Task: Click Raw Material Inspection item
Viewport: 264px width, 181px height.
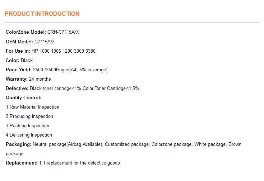Action: click(x=33, y=107)
